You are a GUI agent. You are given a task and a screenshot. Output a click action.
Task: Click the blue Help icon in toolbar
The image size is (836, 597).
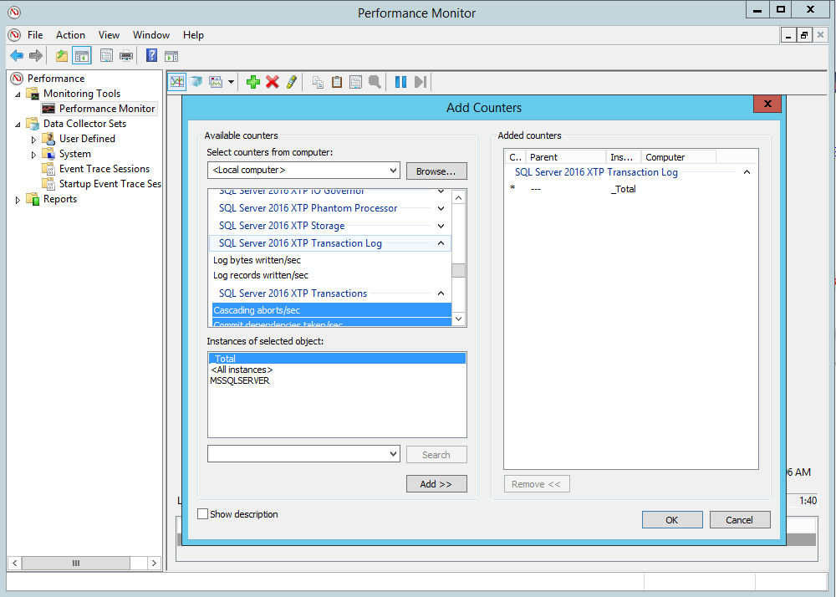(151, 56)
